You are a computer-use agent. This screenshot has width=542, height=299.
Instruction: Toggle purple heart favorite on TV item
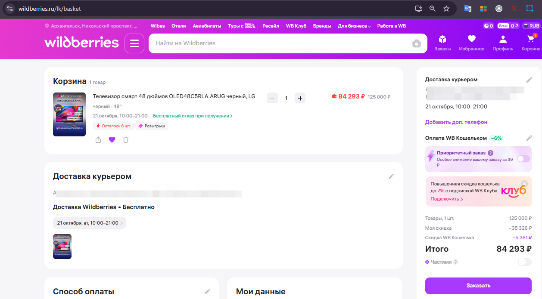(x=112, y=140)
